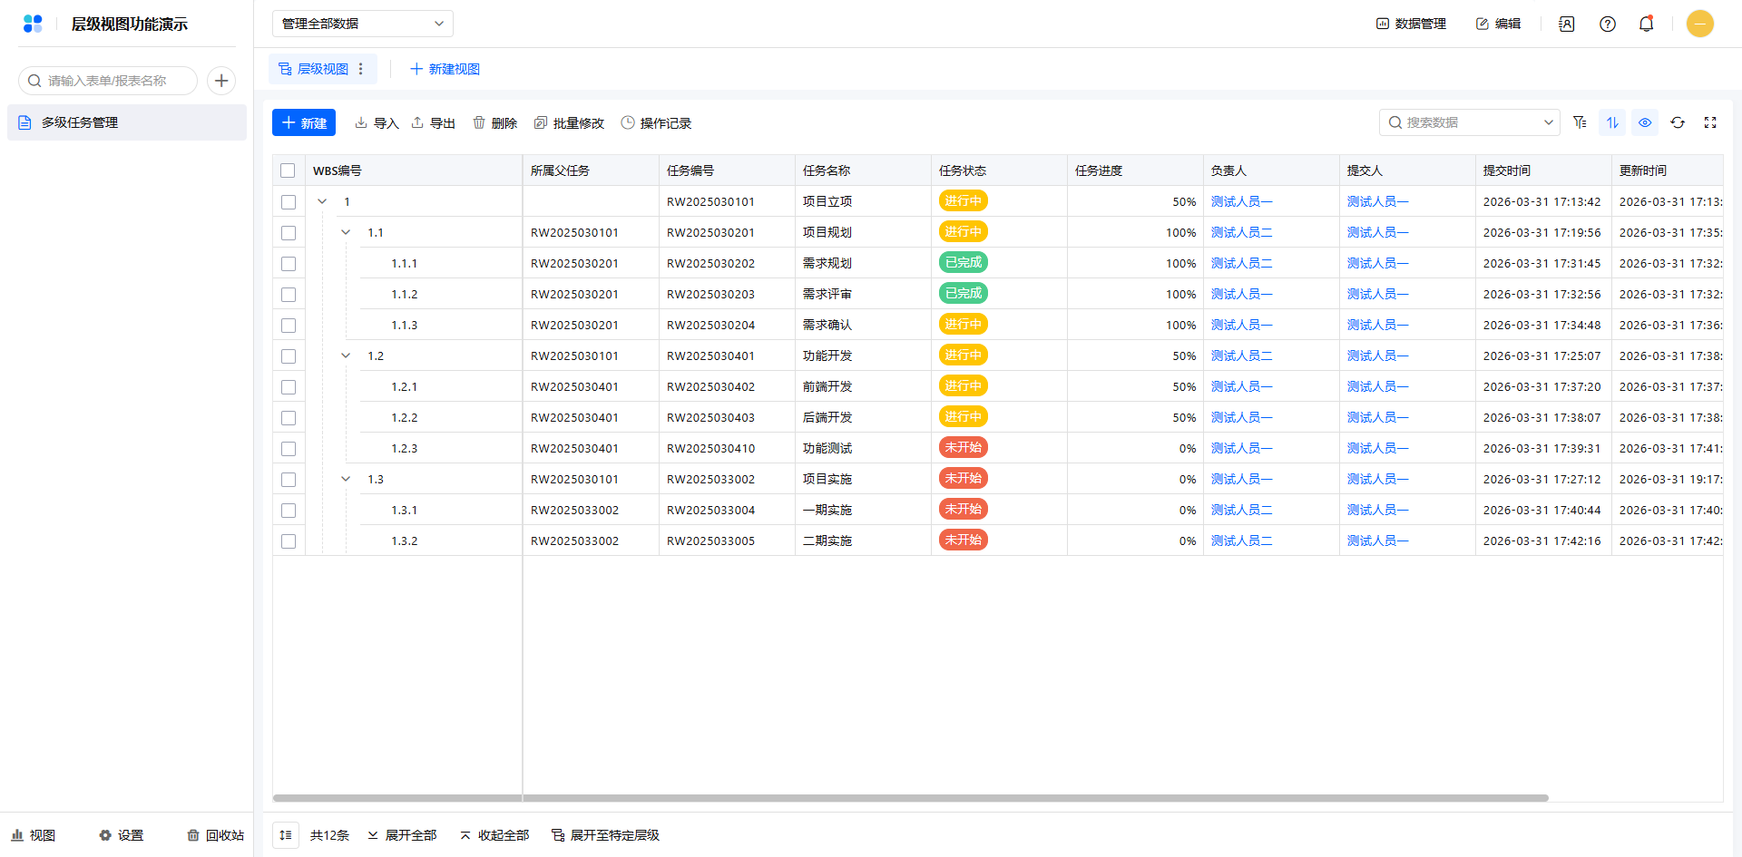Toggle the eye icon for field visibility
Viewport: 1742px width, 857px height.
[1645, 122]
